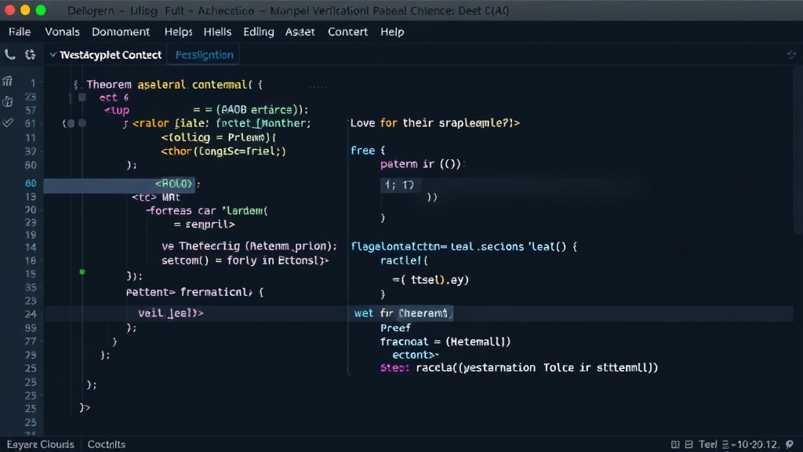This screenshot has width=803, height=452.
Task: Click the 've Thefecrlig (Retemm_prion);' line
Action: click(249, 246)
